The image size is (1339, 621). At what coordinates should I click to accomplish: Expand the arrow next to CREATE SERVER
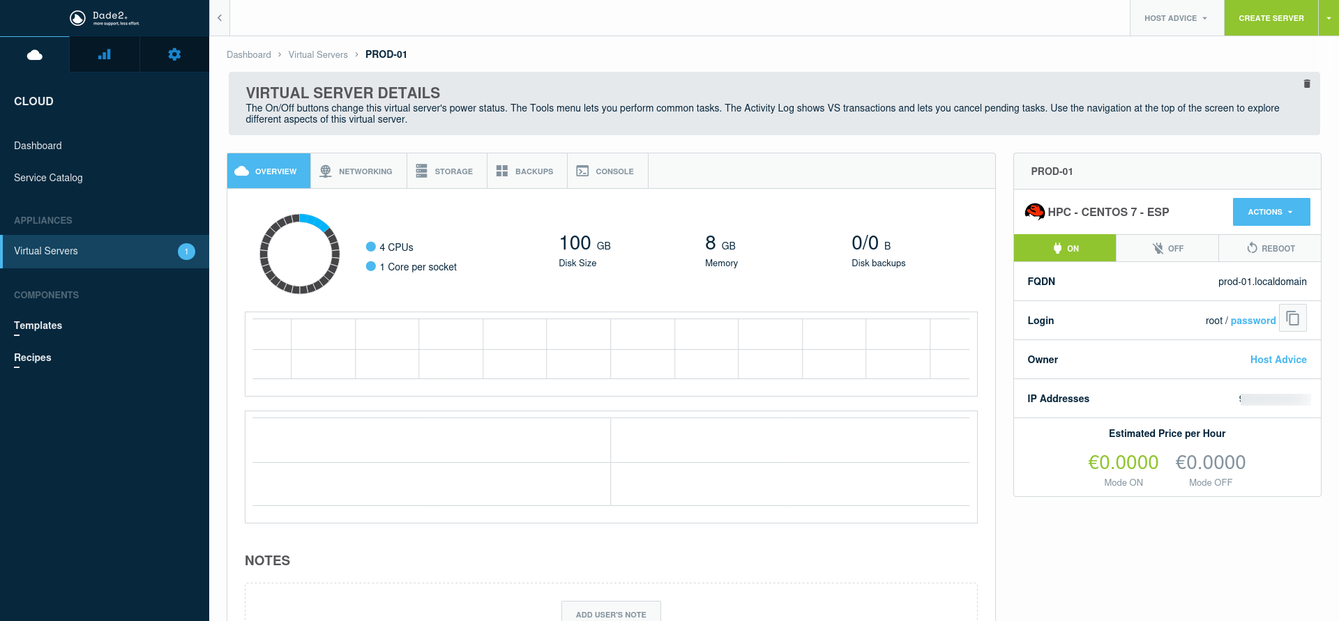(x=1329, y=18)
